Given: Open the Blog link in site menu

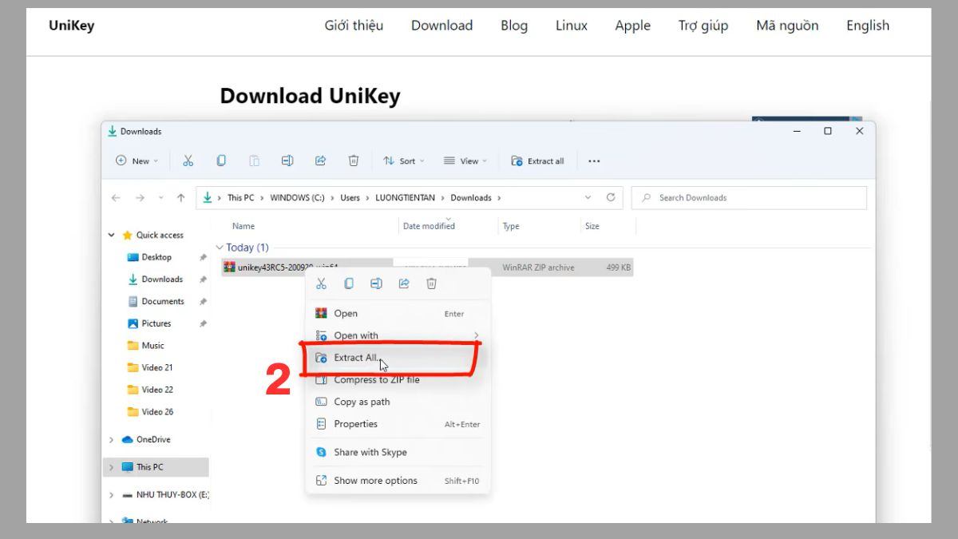Looking at the screenshot, I should coord(514,26).
